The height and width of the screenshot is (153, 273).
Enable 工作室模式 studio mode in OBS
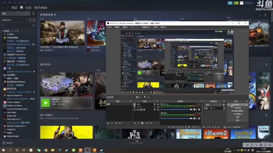click(238, 114)
